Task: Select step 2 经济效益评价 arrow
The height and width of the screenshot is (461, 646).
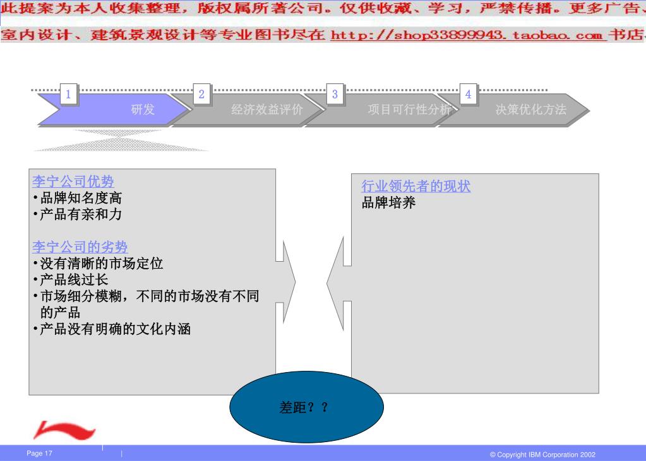Action: click(x=248, y=110)
